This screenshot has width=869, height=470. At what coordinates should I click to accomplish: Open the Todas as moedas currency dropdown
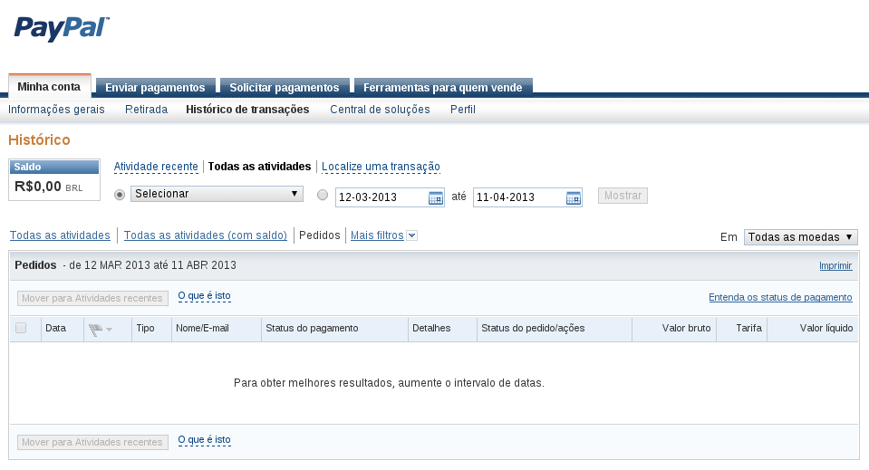[x=801, y=237]
